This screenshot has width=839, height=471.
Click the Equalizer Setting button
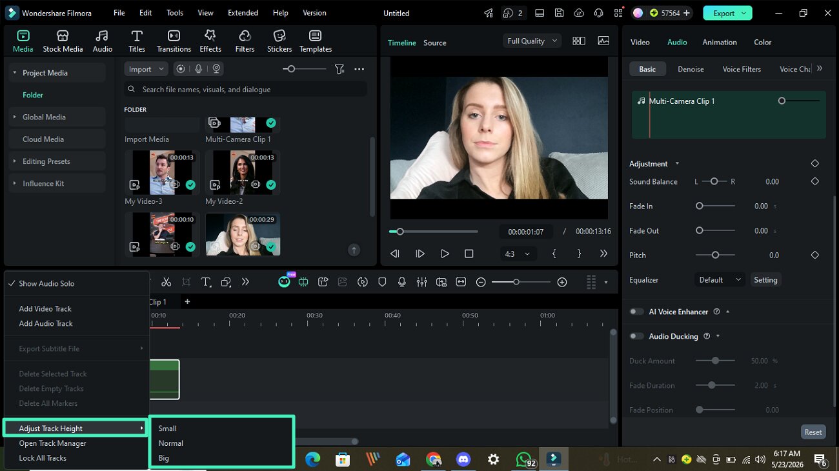pyautogui.click(x=765, y=280)
